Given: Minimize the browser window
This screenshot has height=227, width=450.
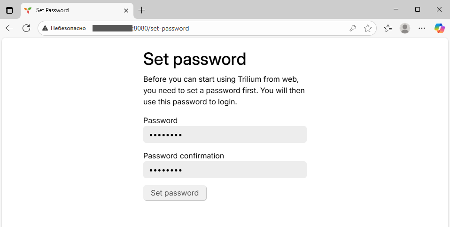Looking at the screenshot, I should tap(396, 9).
